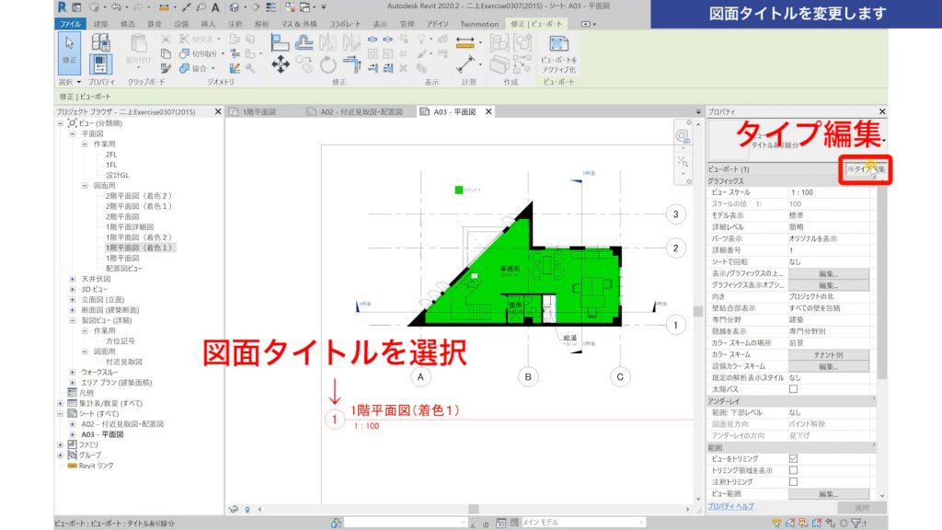Enable the 太陽パス checkbox
942x530 pixels.
[793, 387]
